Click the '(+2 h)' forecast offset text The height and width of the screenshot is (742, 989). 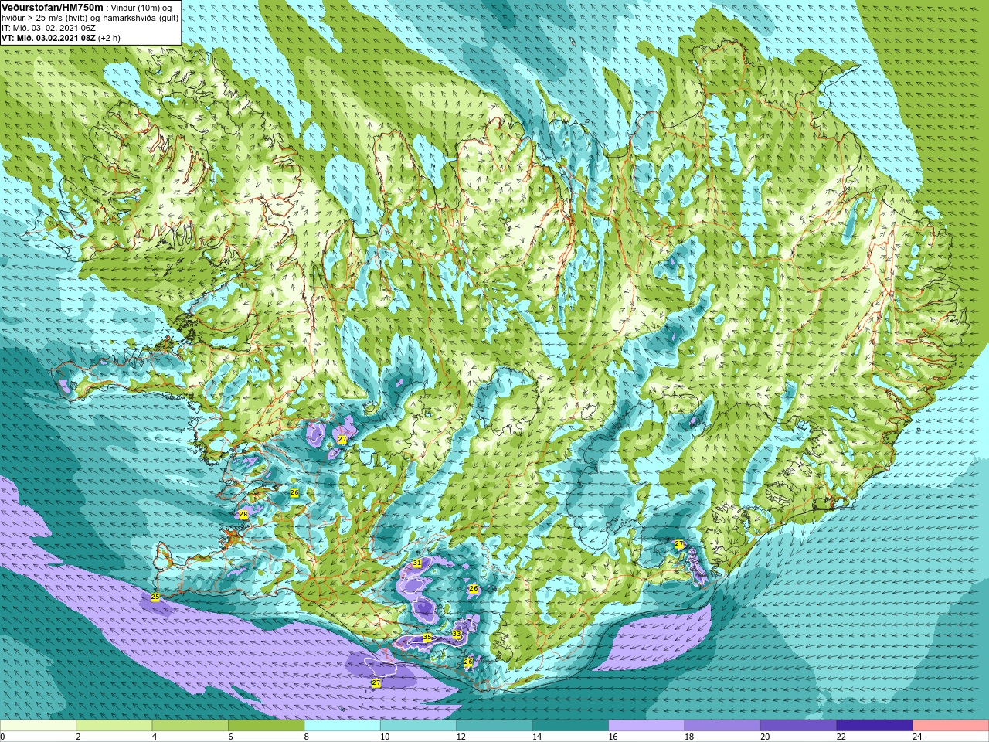(110, 38)
